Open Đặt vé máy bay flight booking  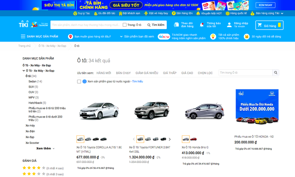coord(156,13)
